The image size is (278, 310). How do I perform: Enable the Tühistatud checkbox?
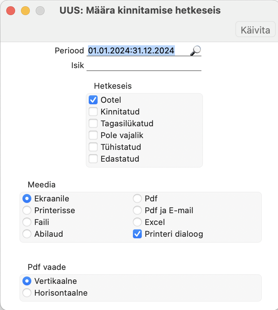pyautogui.click(x=93, y=147)
